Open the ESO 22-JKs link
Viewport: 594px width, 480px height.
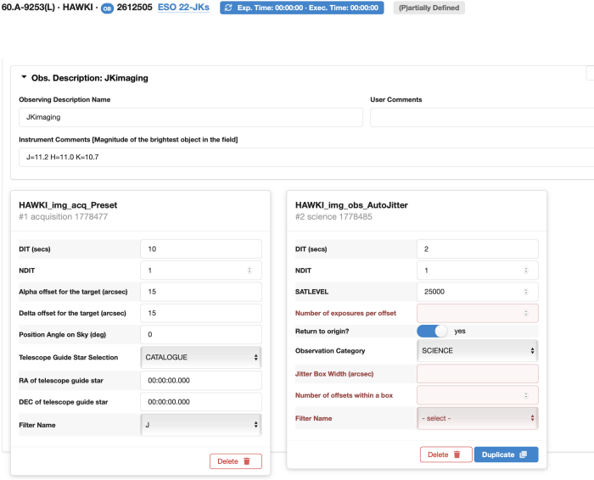pyautogui.click(x=185, y=8)
